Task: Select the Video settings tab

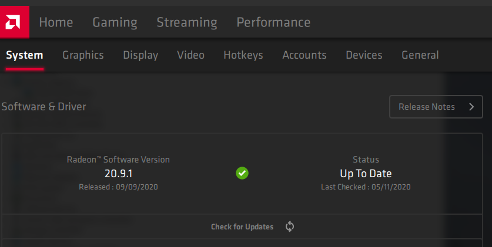Action: click(191, 55)
